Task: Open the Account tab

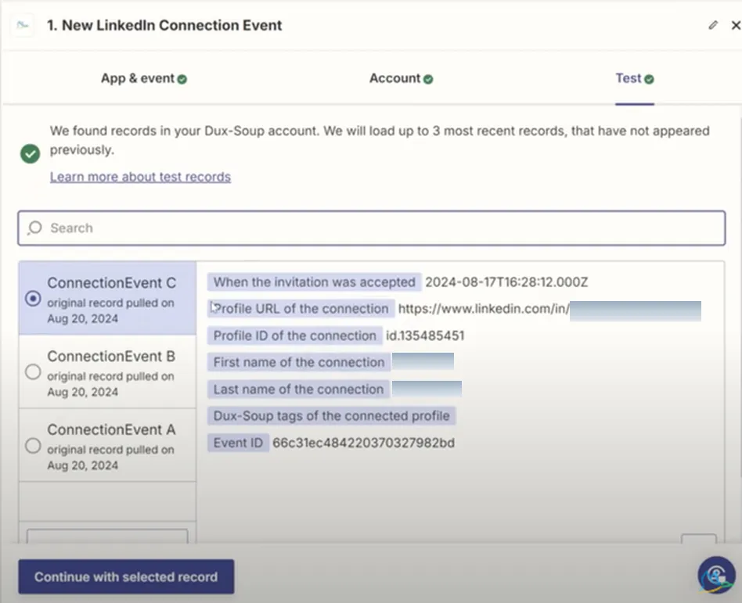Action: [402, 78]
